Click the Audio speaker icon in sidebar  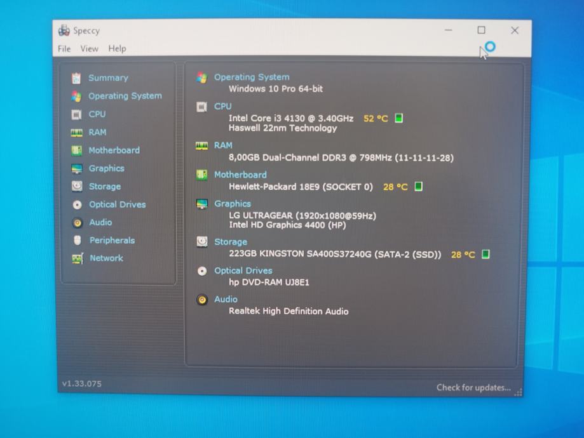(x=78, y=223)
